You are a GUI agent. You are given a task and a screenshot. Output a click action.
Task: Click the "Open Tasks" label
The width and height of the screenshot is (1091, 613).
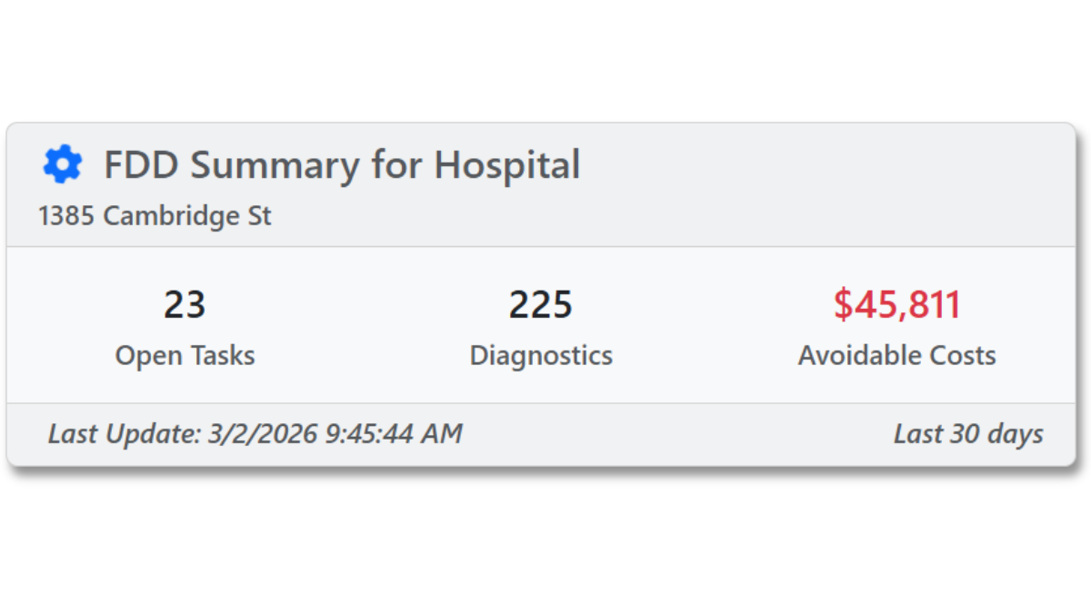pyautogui.click(x=185, y=355)
